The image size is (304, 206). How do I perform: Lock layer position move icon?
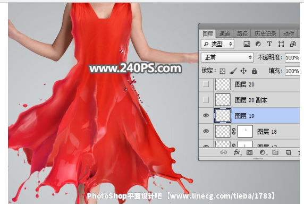tap(243, 71)
